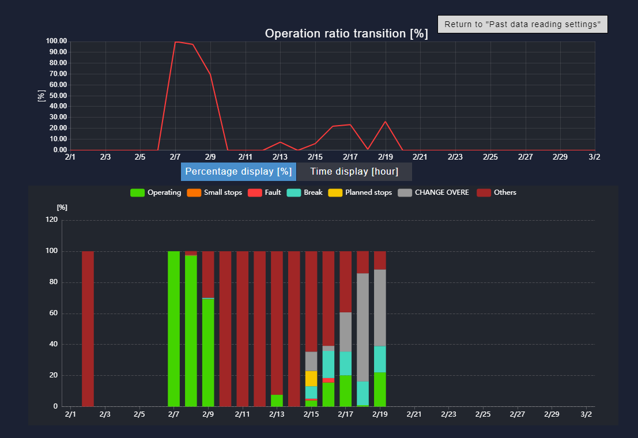Toggle the yellow Planned stops legend swatch
Screen dimensions: 638x438
(x=335, y=192)
